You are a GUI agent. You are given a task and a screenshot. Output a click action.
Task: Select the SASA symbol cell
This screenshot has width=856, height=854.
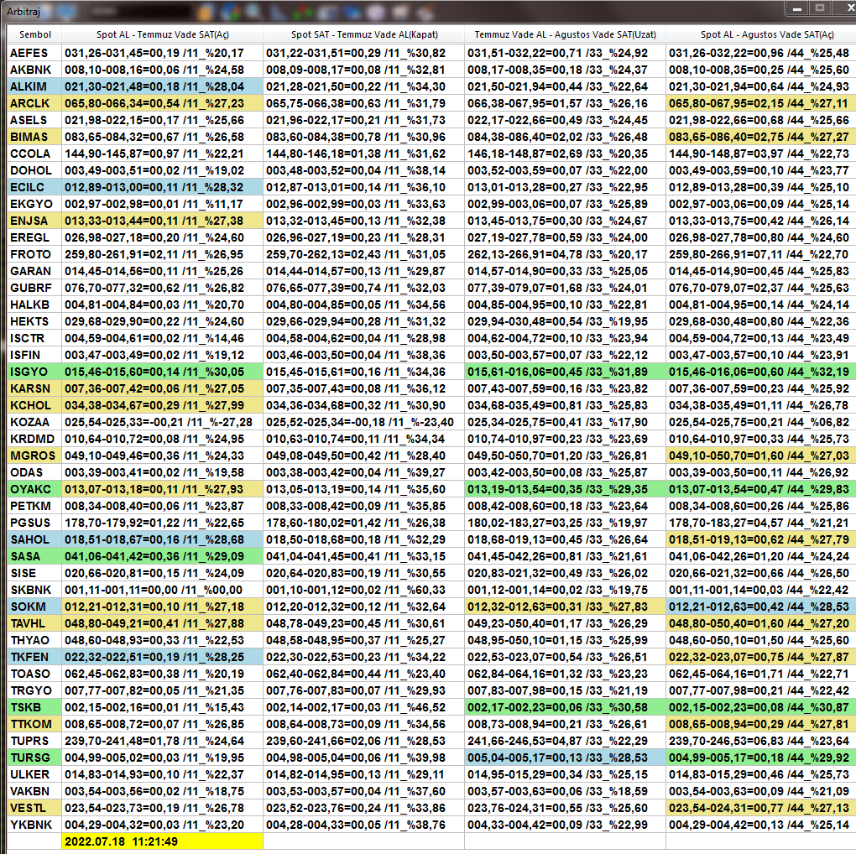pyautogui.click(x=34, y=556)
